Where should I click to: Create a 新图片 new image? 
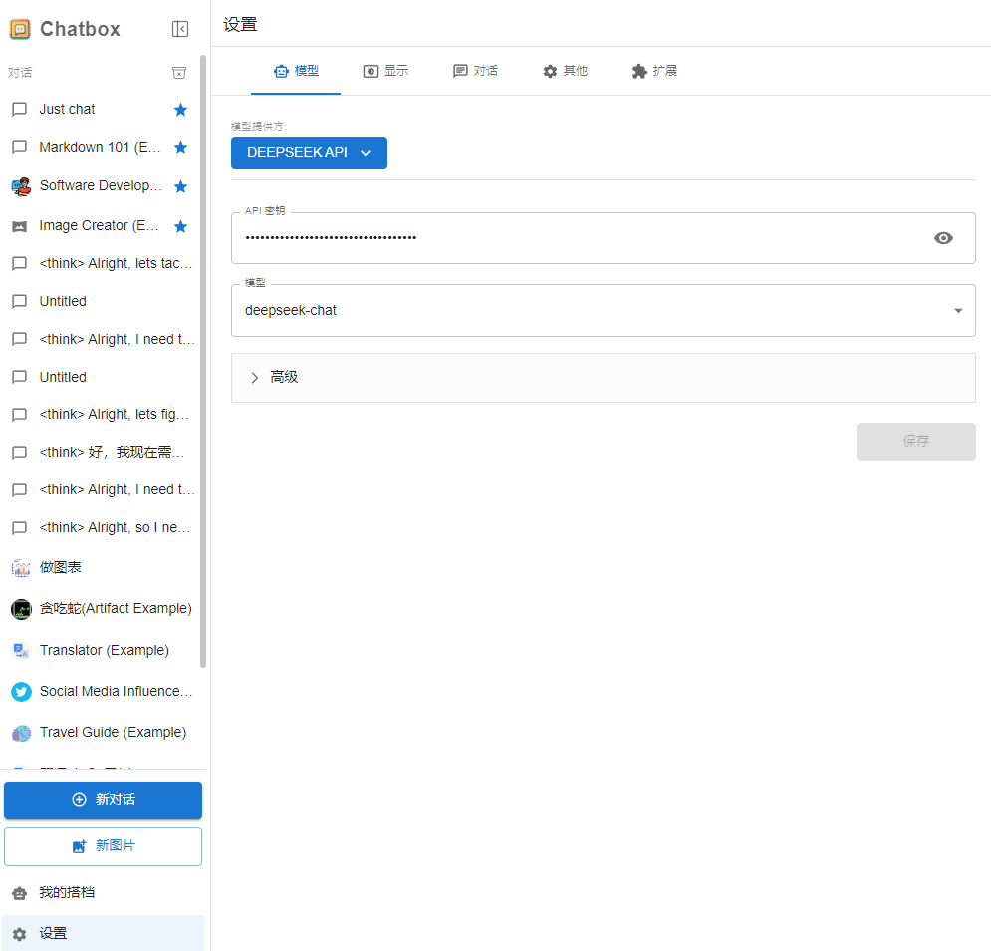point(103,846)
